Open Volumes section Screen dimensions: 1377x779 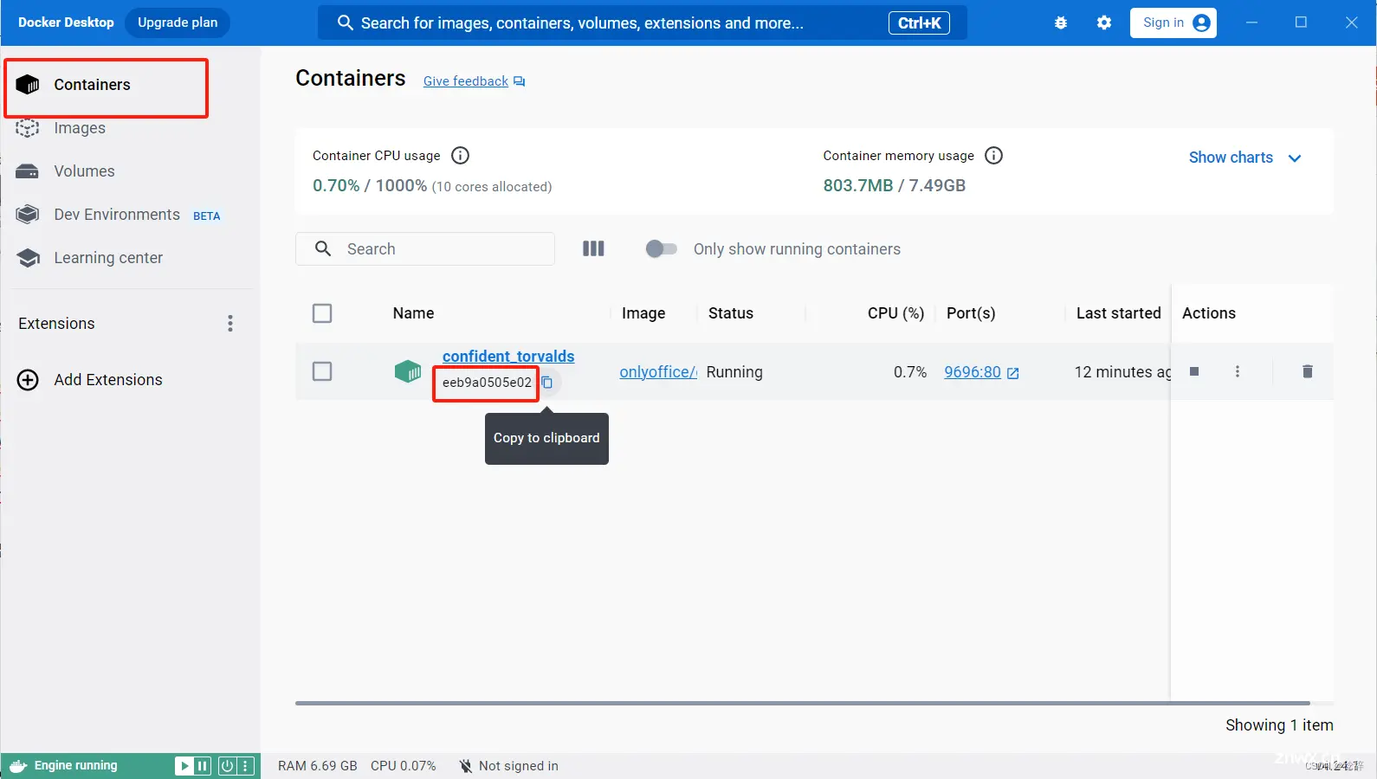point(84,171)
